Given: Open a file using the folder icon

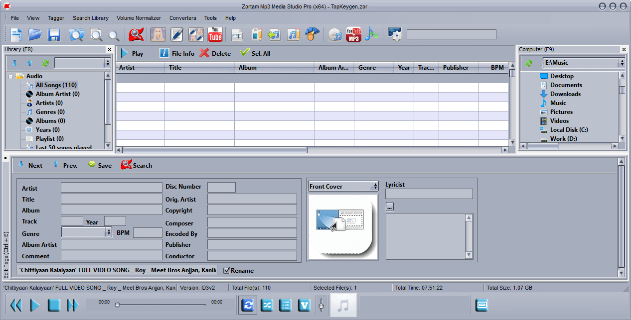Looking at the screenshot, I should click(35, 34).
